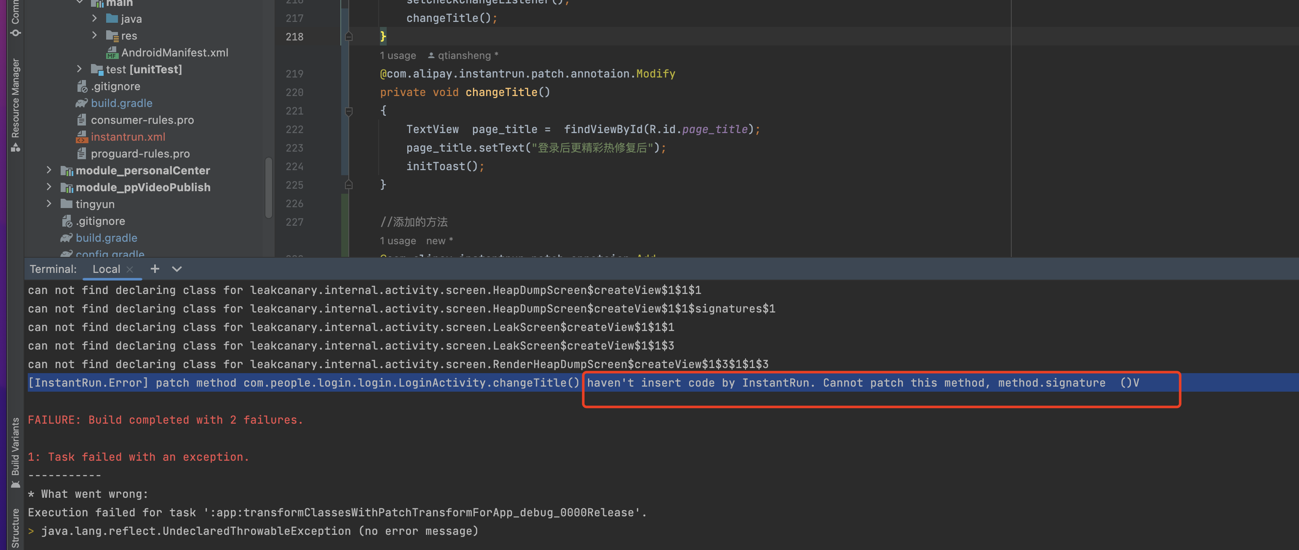The height and width of the screenshot is (550, 1299).
Task: Open consumer-rules.pro file
Action: [142, 120]
